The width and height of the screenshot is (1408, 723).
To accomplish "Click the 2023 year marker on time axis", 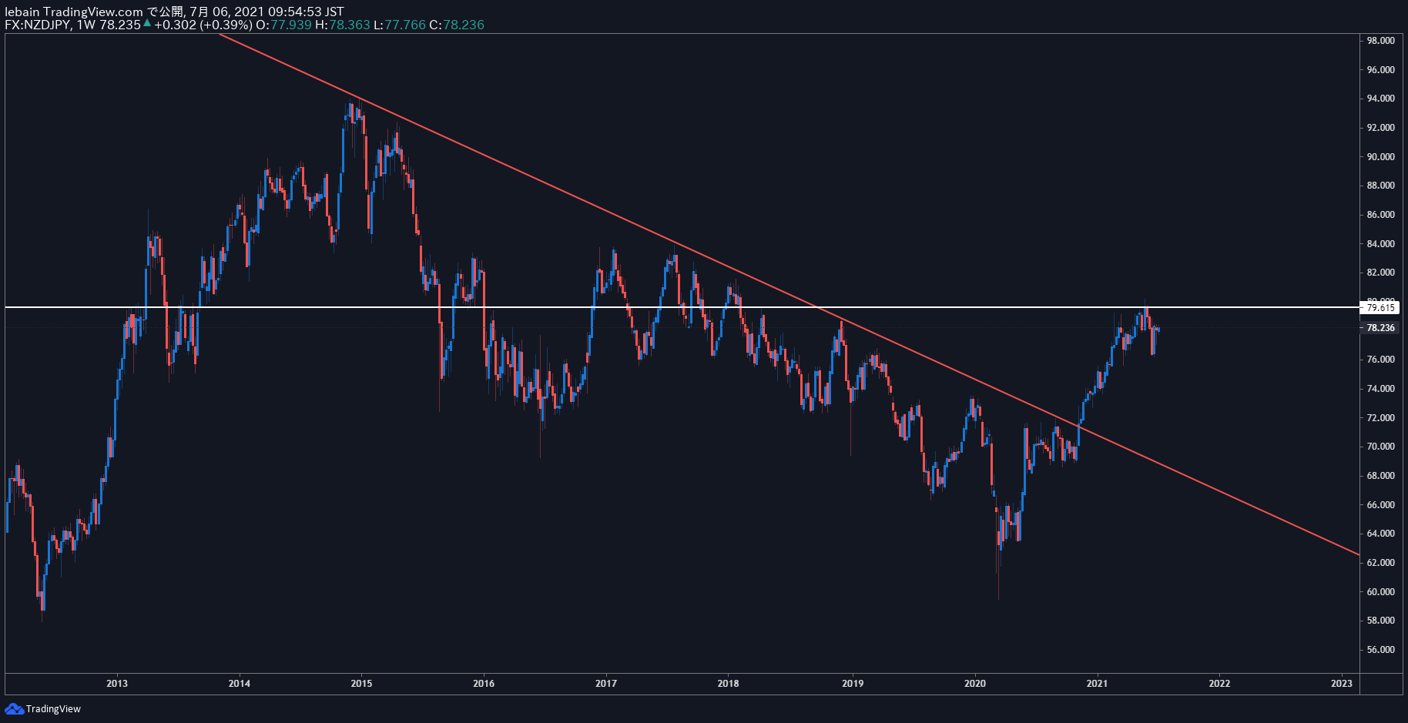I will 1341,684.
